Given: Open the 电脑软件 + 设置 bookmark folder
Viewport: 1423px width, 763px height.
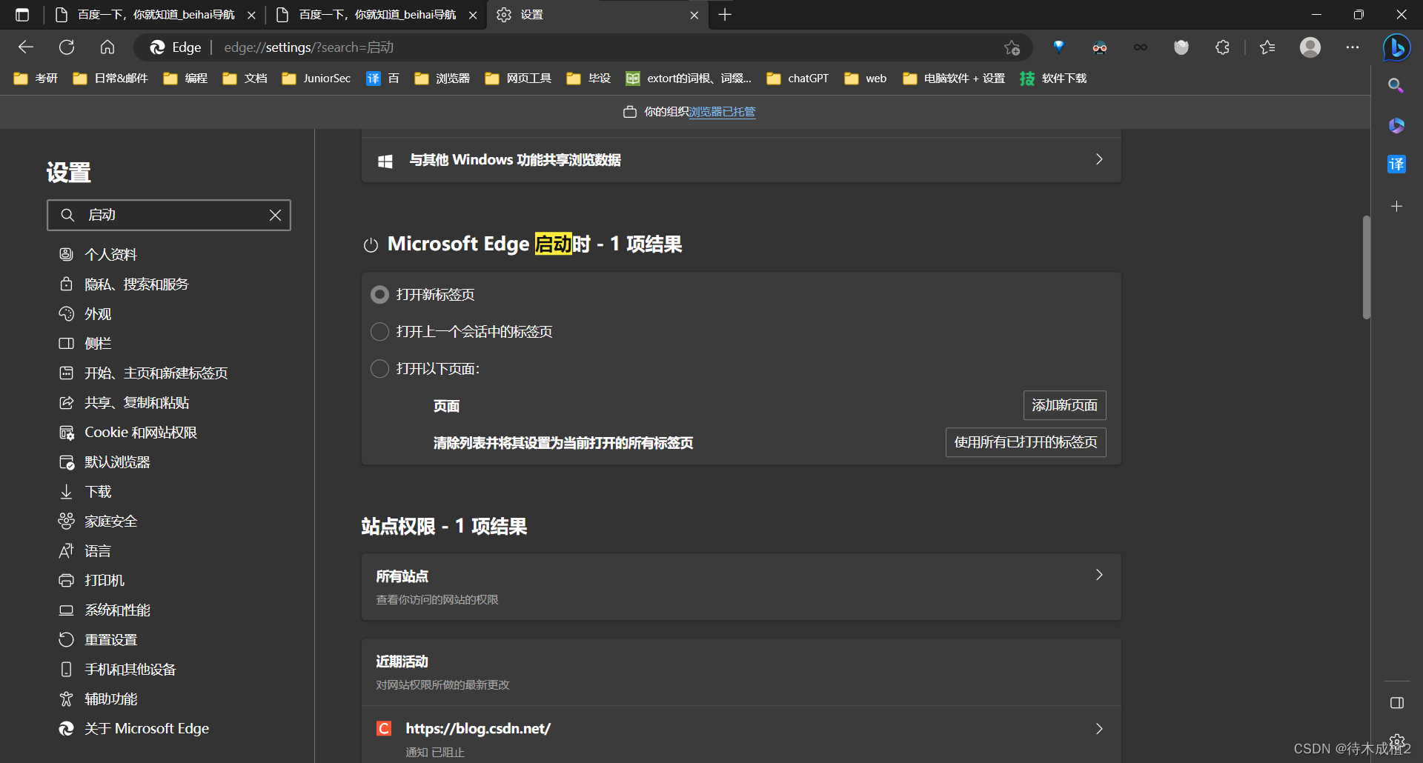Looking at the screenshot, I should pos(954,79).
